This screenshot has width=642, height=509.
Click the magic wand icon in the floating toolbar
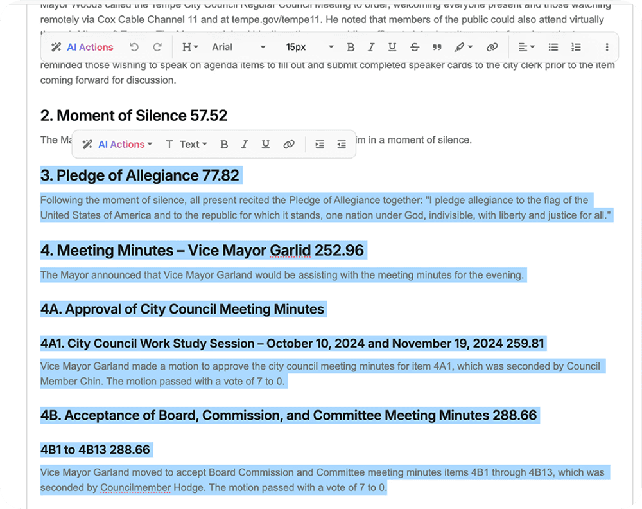tap(87, 144)
